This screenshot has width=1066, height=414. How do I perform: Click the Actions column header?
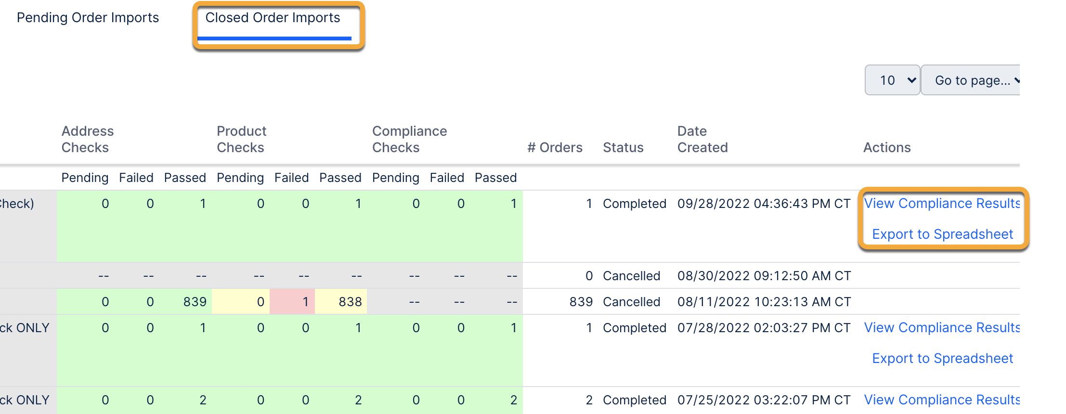pyautogui.click(x=887, y=147)
